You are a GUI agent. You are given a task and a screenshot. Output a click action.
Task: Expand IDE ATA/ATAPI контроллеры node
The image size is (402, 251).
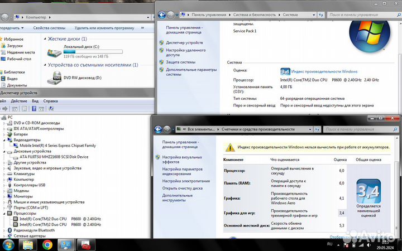tap(4, 129)
